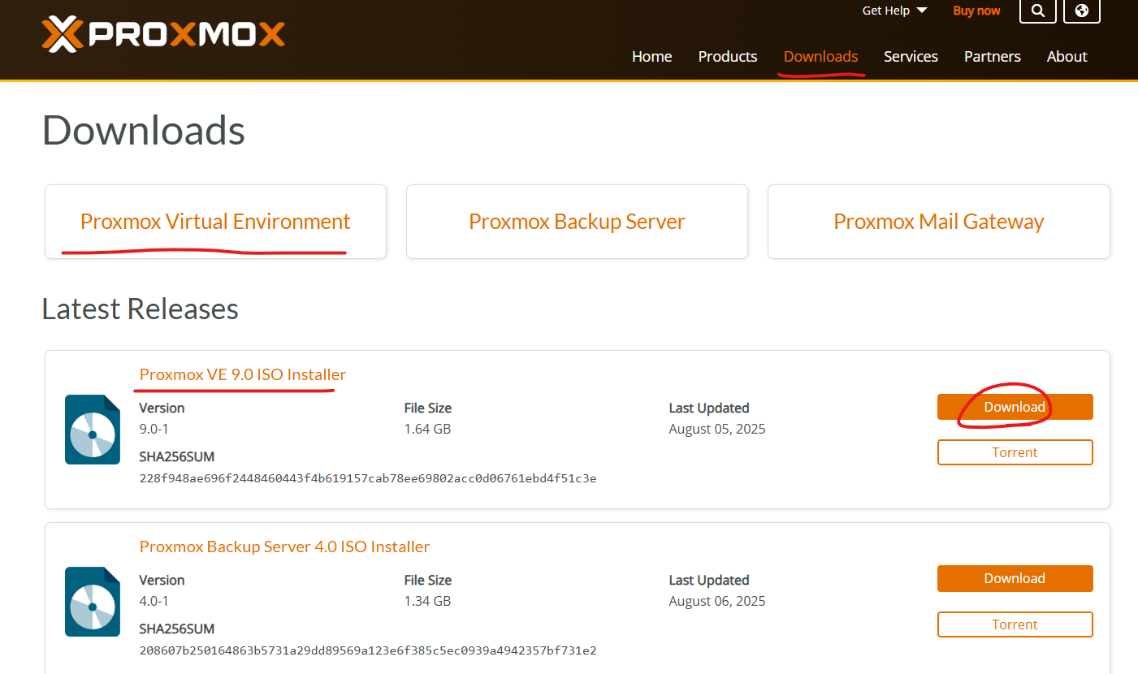
Task: Open Proxmox Backup Server 4.0 ISO Installer link
Action: 284,547
